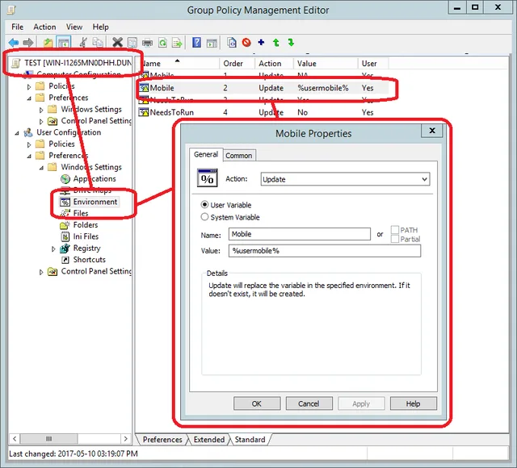Move item up with green up arrow
517x468 pixels.
pyautogui.click(x=276, y=43)
